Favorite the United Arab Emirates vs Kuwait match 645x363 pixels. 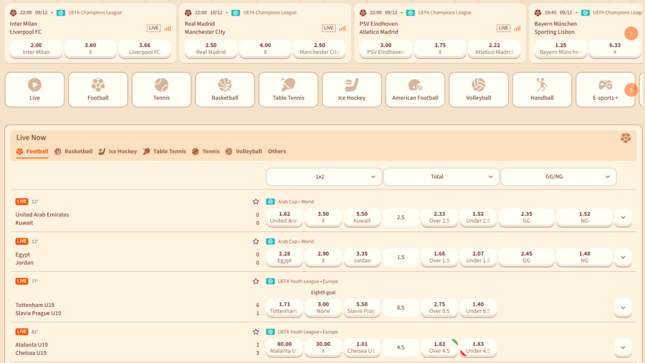coord(256,201)
